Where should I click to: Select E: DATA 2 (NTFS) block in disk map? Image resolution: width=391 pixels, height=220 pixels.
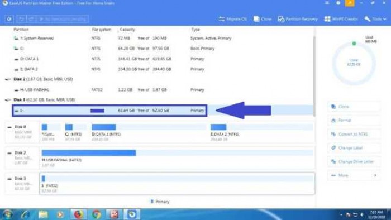click(x=261, y=132)
